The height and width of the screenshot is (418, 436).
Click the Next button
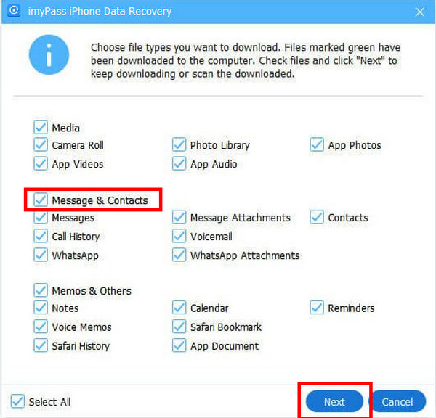tap(334, 401)
